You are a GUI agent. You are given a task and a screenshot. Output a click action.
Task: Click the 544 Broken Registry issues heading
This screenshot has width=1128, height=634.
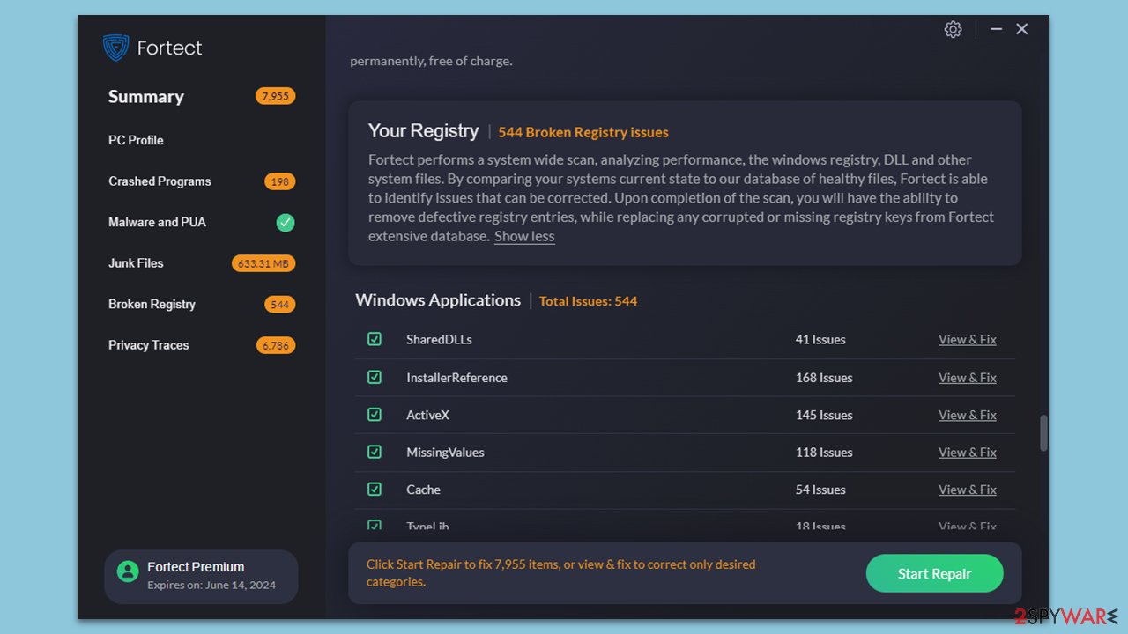(x=583, y=132)
